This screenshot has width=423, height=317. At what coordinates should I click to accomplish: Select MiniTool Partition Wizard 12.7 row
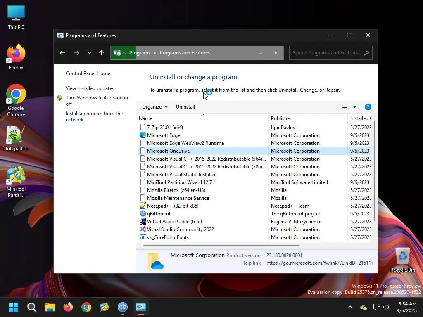[x=254, y=182]
